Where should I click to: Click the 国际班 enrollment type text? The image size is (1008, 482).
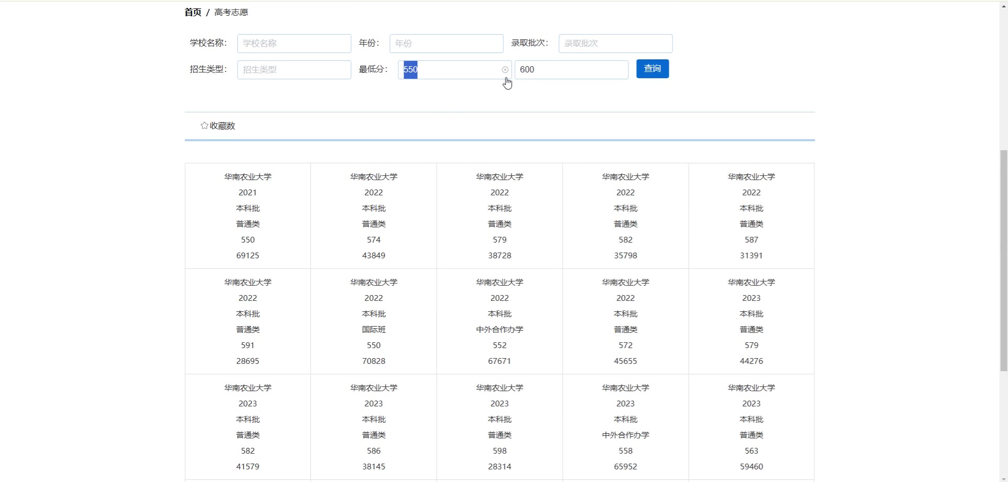click(374, 330)
